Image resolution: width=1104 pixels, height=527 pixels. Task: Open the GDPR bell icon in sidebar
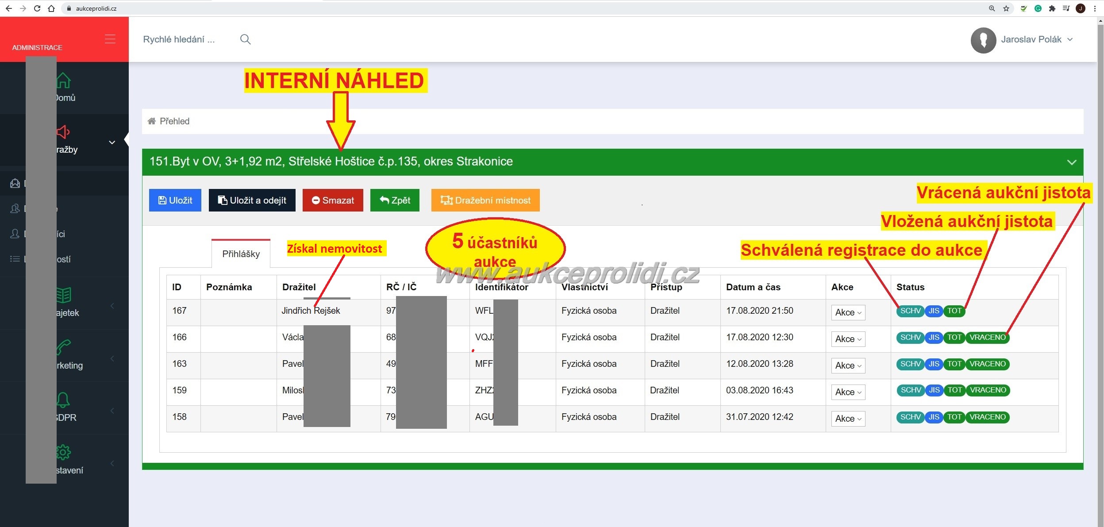(x=63, y=400)
